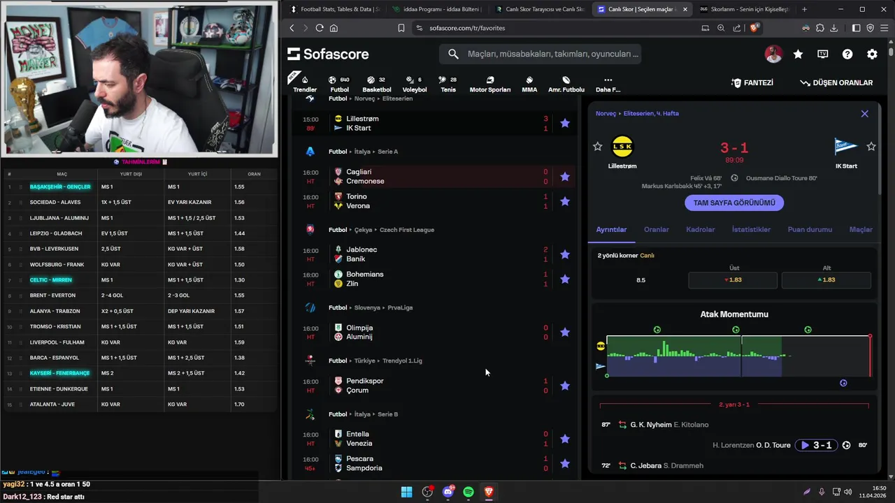Open Spotify from the taskbar
Screen dimensions: 895x503
[468, 492]
